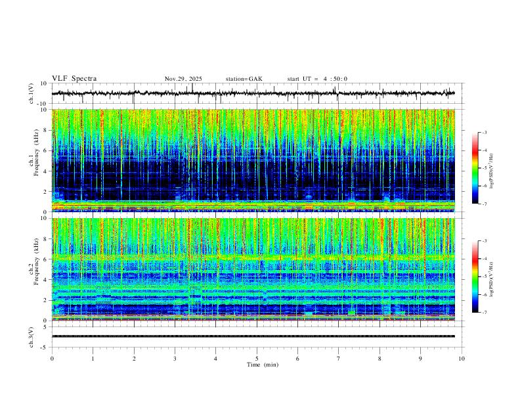Click the "-5" tick of the ch.3(V) axis
Screen dimensions: 520x402
pos(45,347)
